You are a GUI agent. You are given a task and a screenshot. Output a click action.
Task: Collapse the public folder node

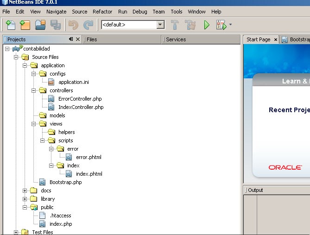click(25, 207)
